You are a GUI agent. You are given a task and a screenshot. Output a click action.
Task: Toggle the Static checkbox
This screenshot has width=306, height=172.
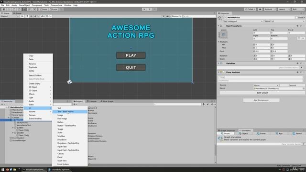coord(296,17)
